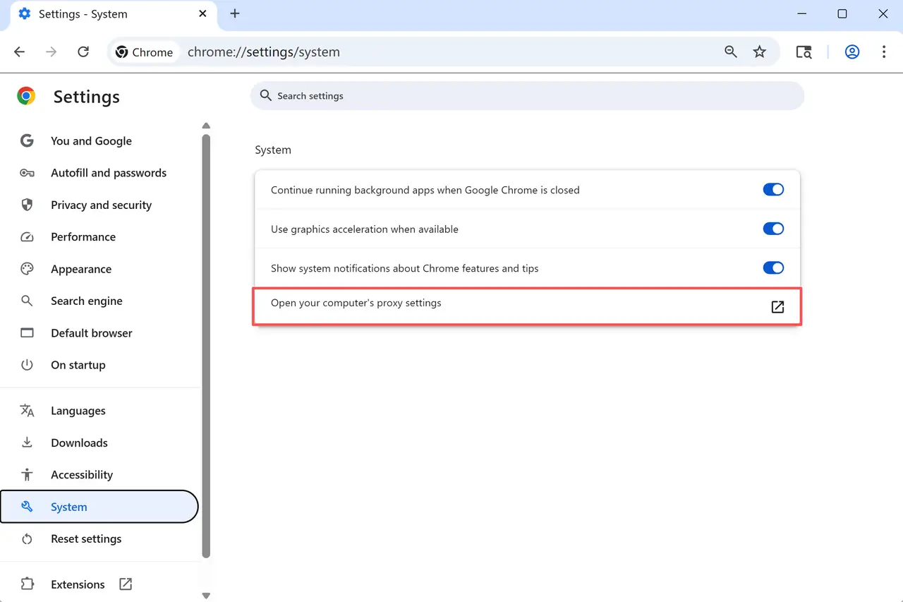Click the Performance speedometer icon
903x602 pixels.
[x=27, y=236]
